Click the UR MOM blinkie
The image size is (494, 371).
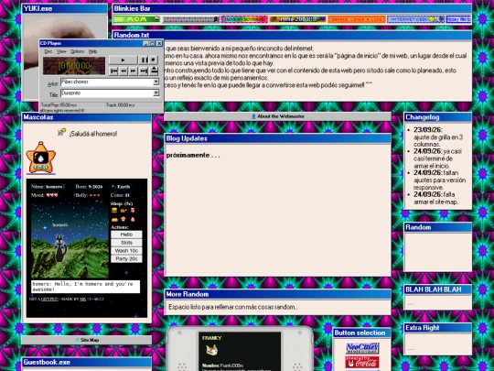137,19
